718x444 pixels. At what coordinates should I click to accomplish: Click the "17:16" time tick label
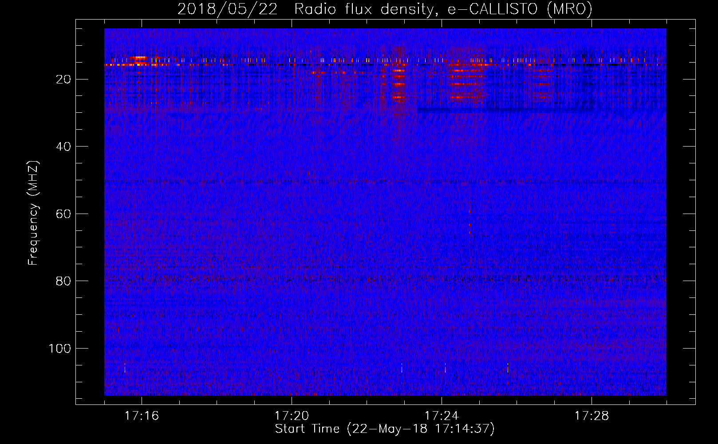pyautogui.click(x=142, y=416)
